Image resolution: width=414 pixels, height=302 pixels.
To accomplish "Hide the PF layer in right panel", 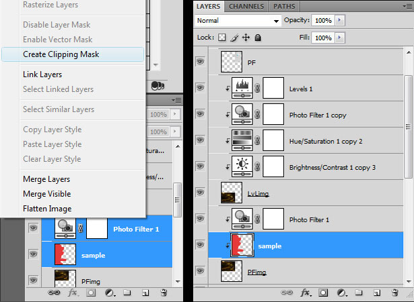I will click(200, 62).
